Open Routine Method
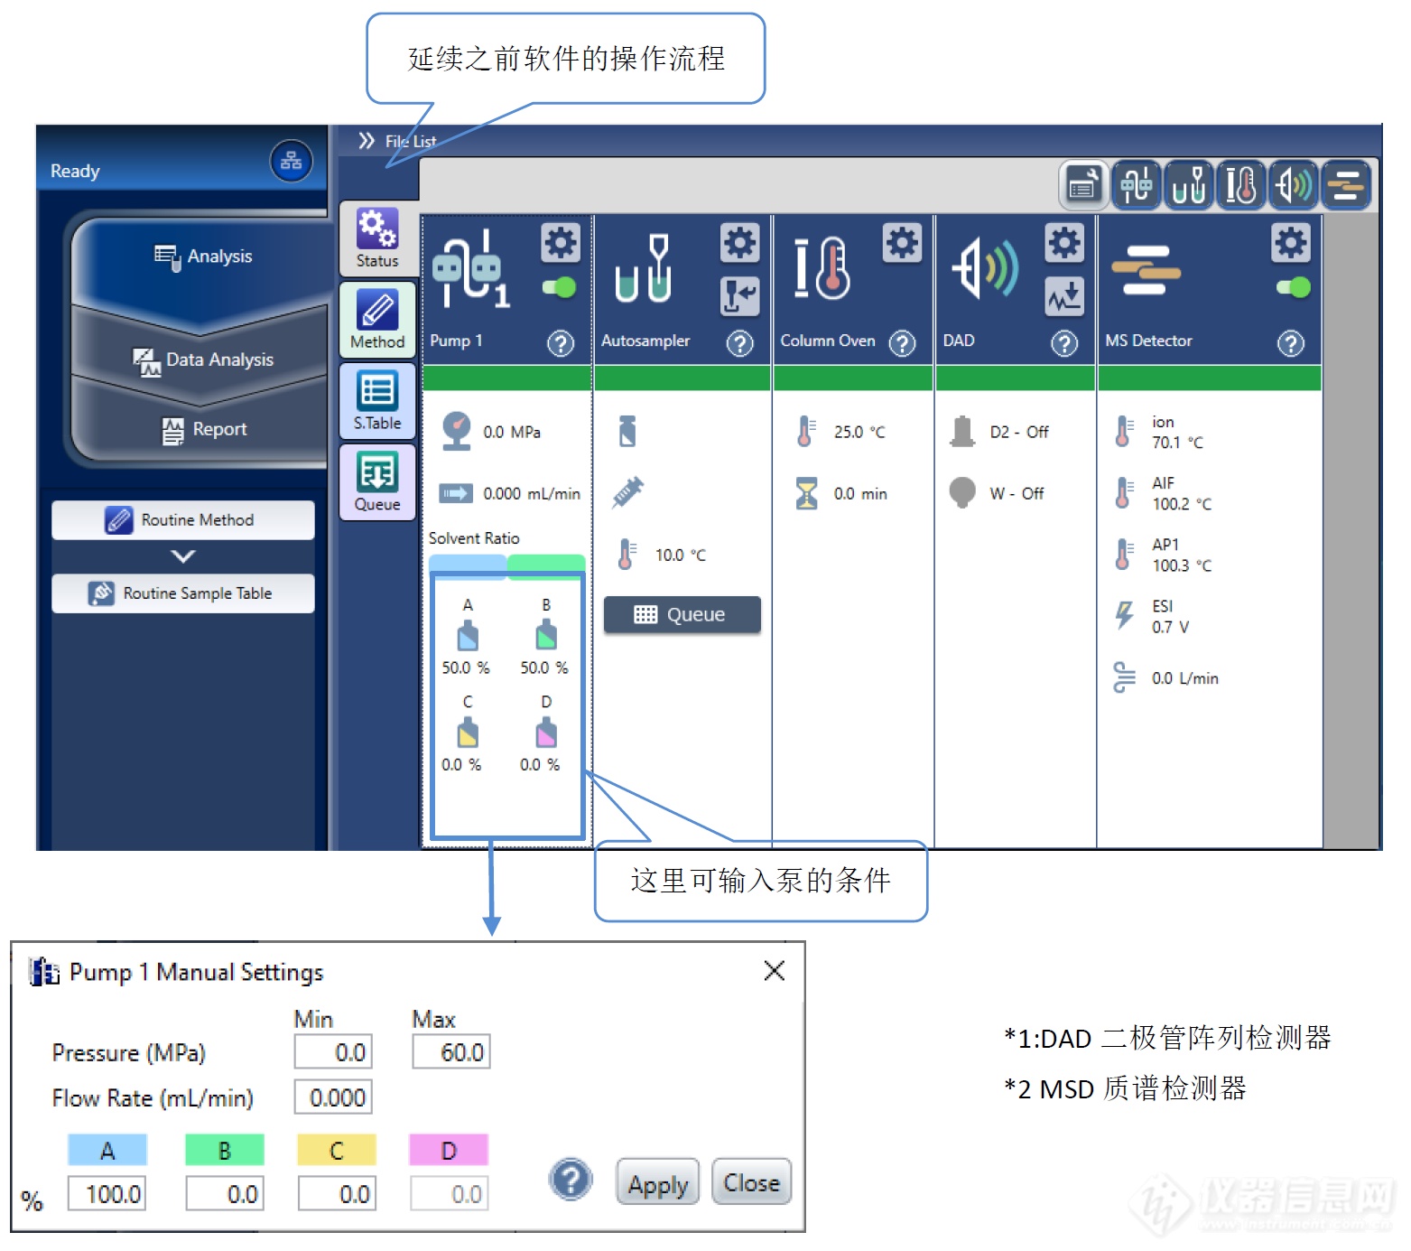The image size is (1411, 1251). 183,520
